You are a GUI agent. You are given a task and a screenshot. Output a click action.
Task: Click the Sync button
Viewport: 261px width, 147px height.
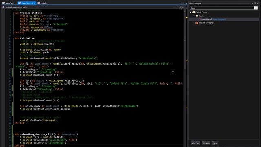215,143
